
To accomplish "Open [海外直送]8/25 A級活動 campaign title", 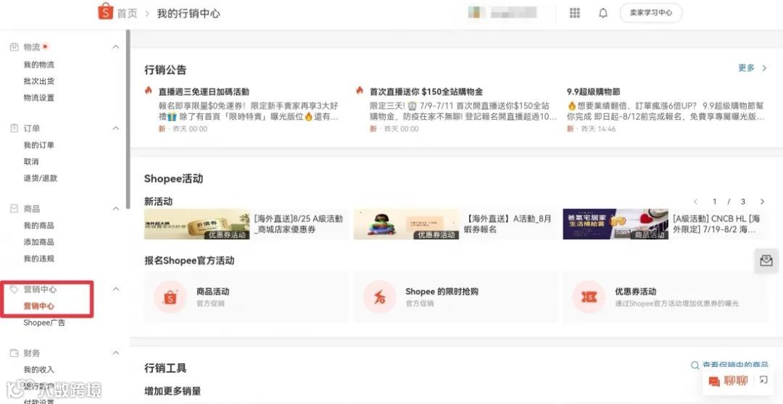I will 299,224.
